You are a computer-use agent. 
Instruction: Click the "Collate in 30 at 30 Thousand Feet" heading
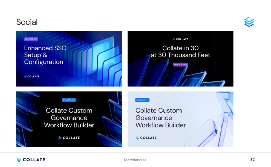tap(180, 51)
